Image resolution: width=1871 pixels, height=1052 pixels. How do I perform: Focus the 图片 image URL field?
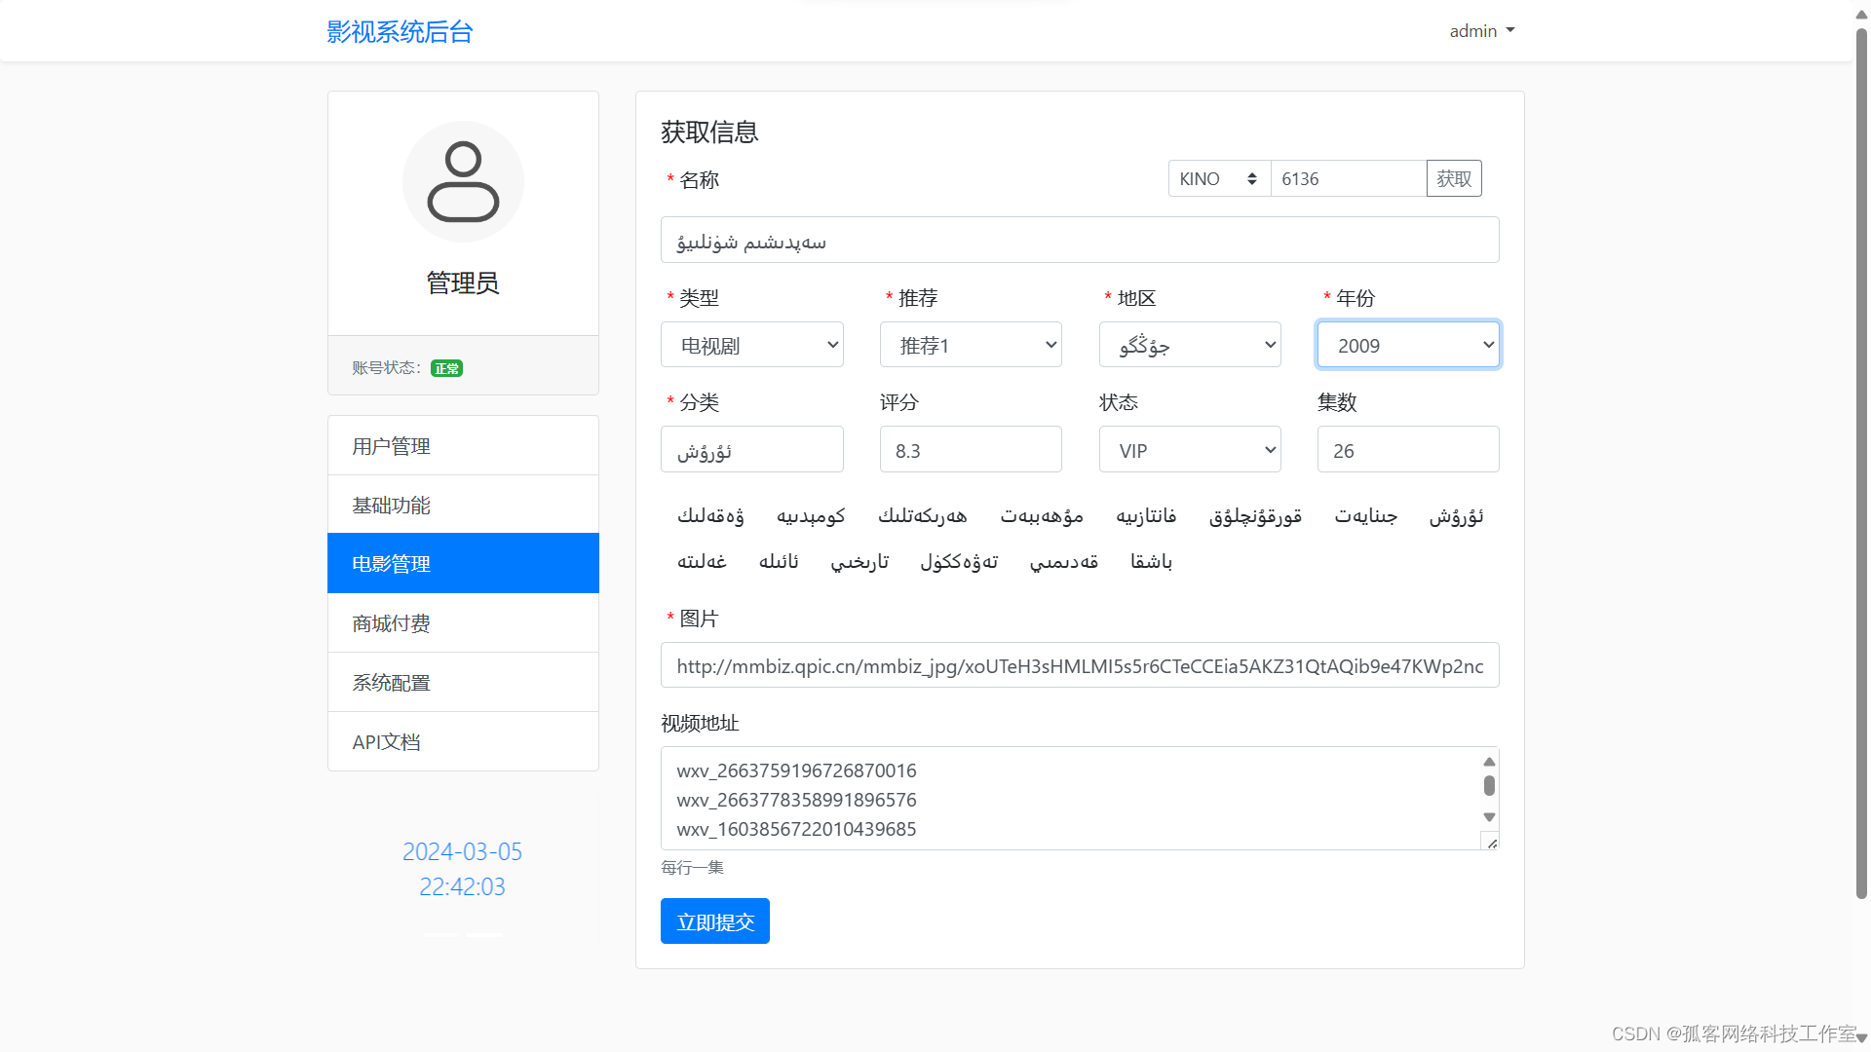[x=1080, y=665]
